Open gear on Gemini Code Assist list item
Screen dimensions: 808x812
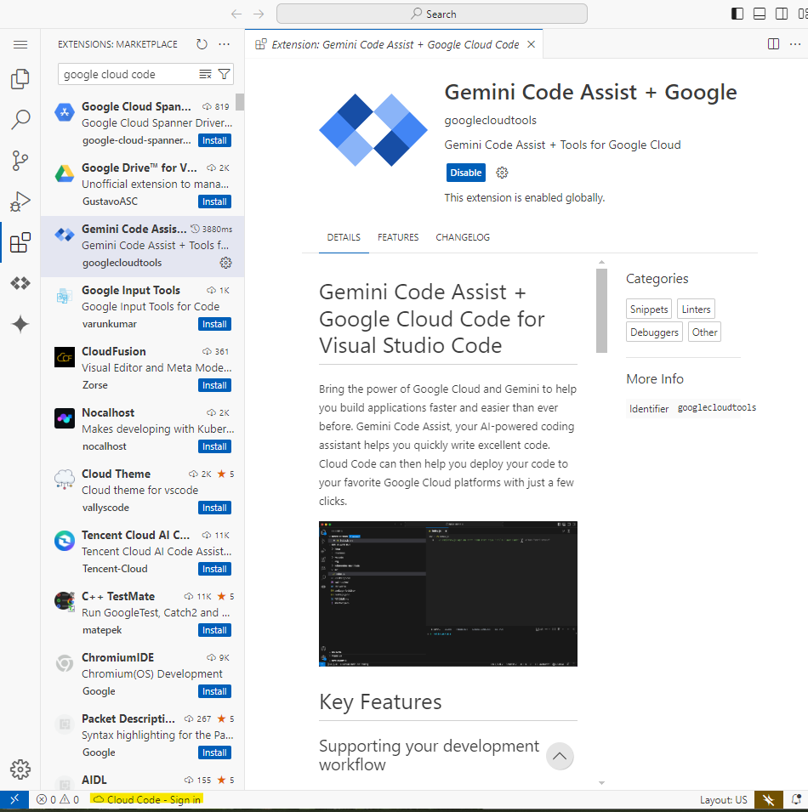226,263
